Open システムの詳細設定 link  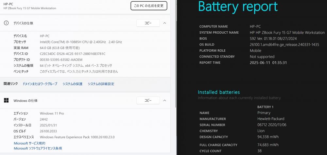click(x=101, y=84)
